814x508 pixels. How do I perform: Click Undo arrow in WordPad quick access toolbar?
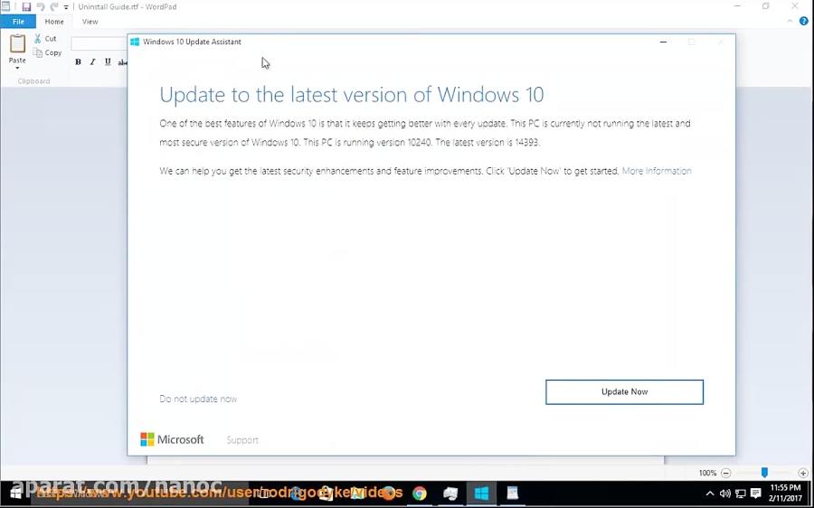tap(41, 6)
